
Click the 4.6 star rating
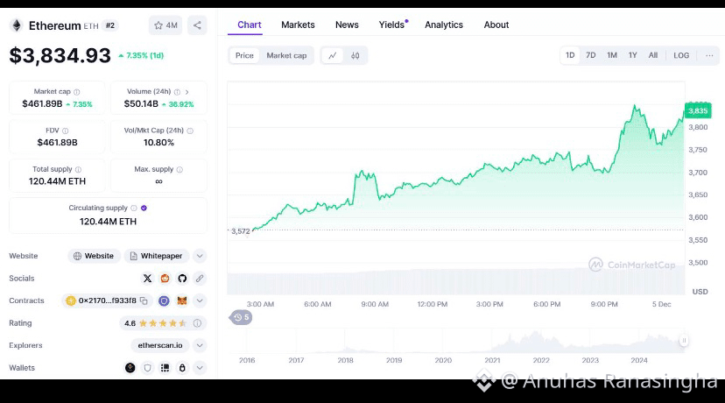tap(155, 323)
